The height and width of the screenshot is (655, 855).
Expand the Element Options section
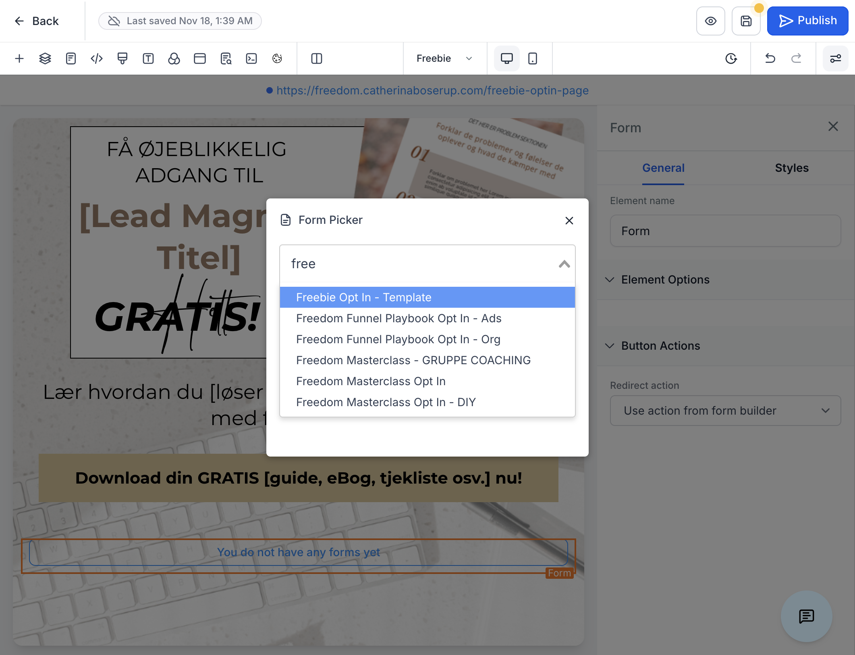pyautogui.click(x=665, y=280)
